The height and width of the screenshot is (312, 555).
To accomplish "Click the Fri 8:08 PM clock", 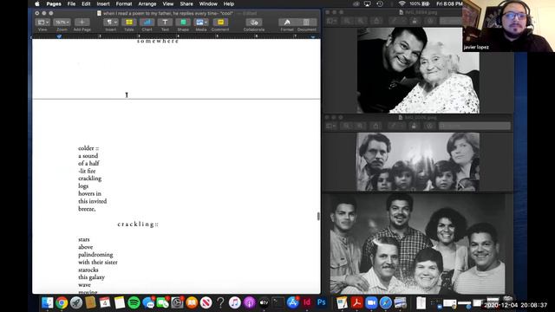I will 449,3.
